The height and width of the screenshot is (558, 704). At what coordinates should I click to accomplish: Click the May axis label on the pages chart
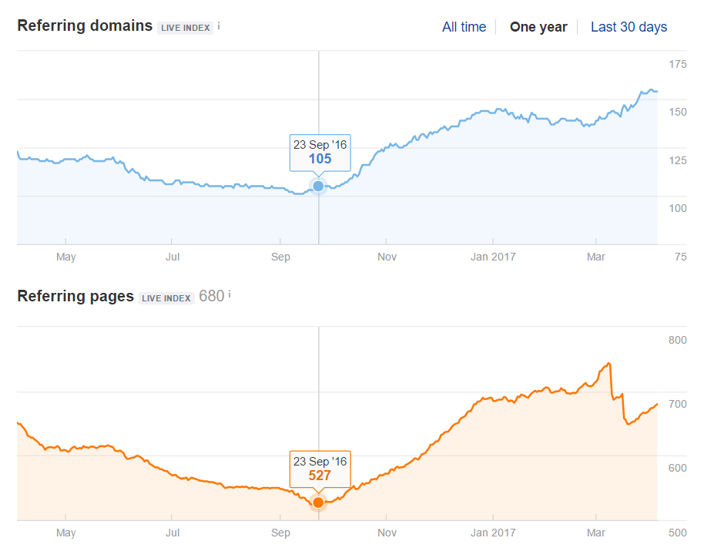(66, 533)
